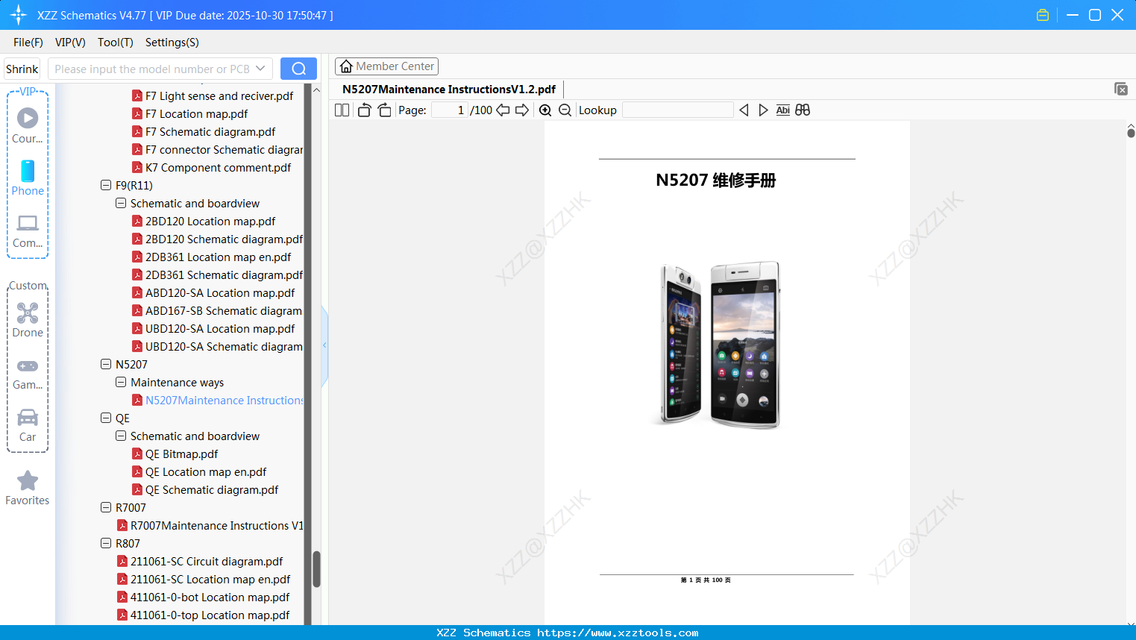The height and width of the screenshot is (640, 1136).
Task: Zoom in on the PDF
Action: tap(545, 110)
